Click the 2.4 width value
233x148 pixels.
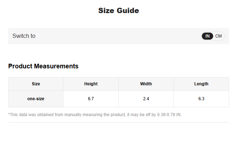146,99
